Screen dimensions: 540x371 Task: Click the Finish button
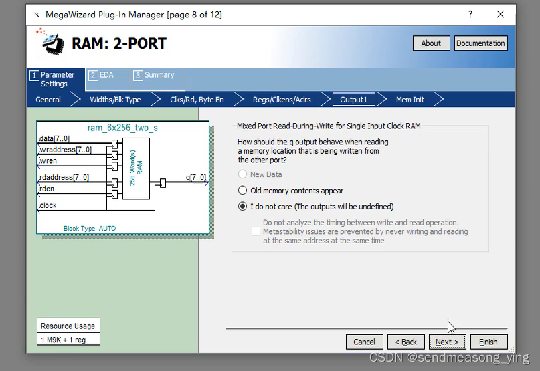pyautogui.click(x=488, y=342)
